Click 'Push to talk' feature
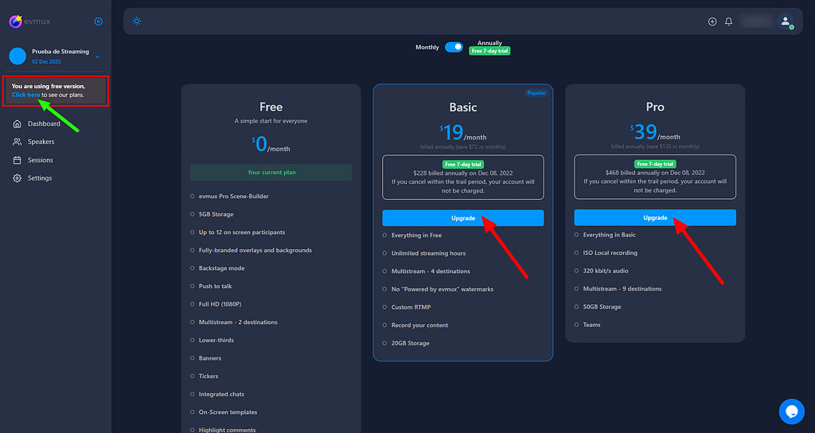This screenshot has height=433, width=815. tap(215, 287)
